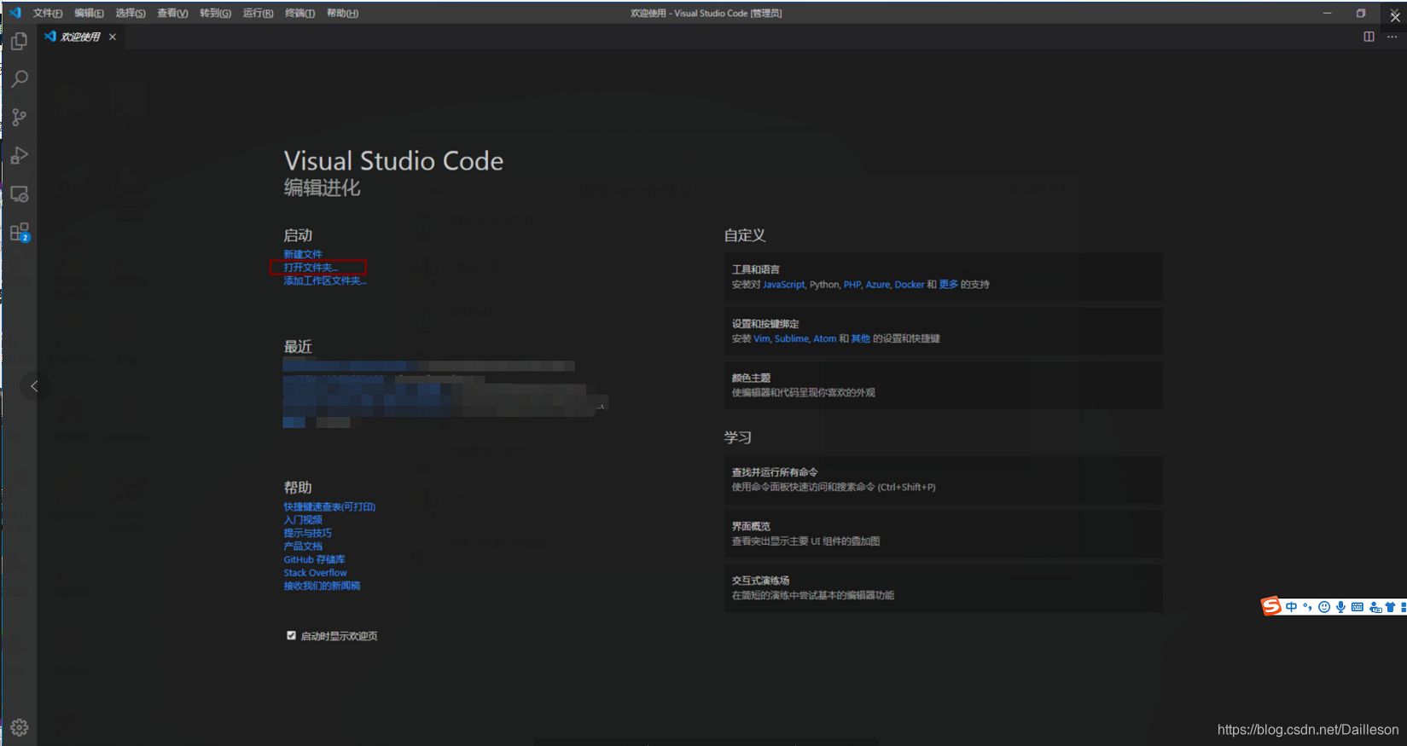Click the VS Code logo in title bar
Viewport: 1407px width, 746px height.
click(x=15, y=13)
